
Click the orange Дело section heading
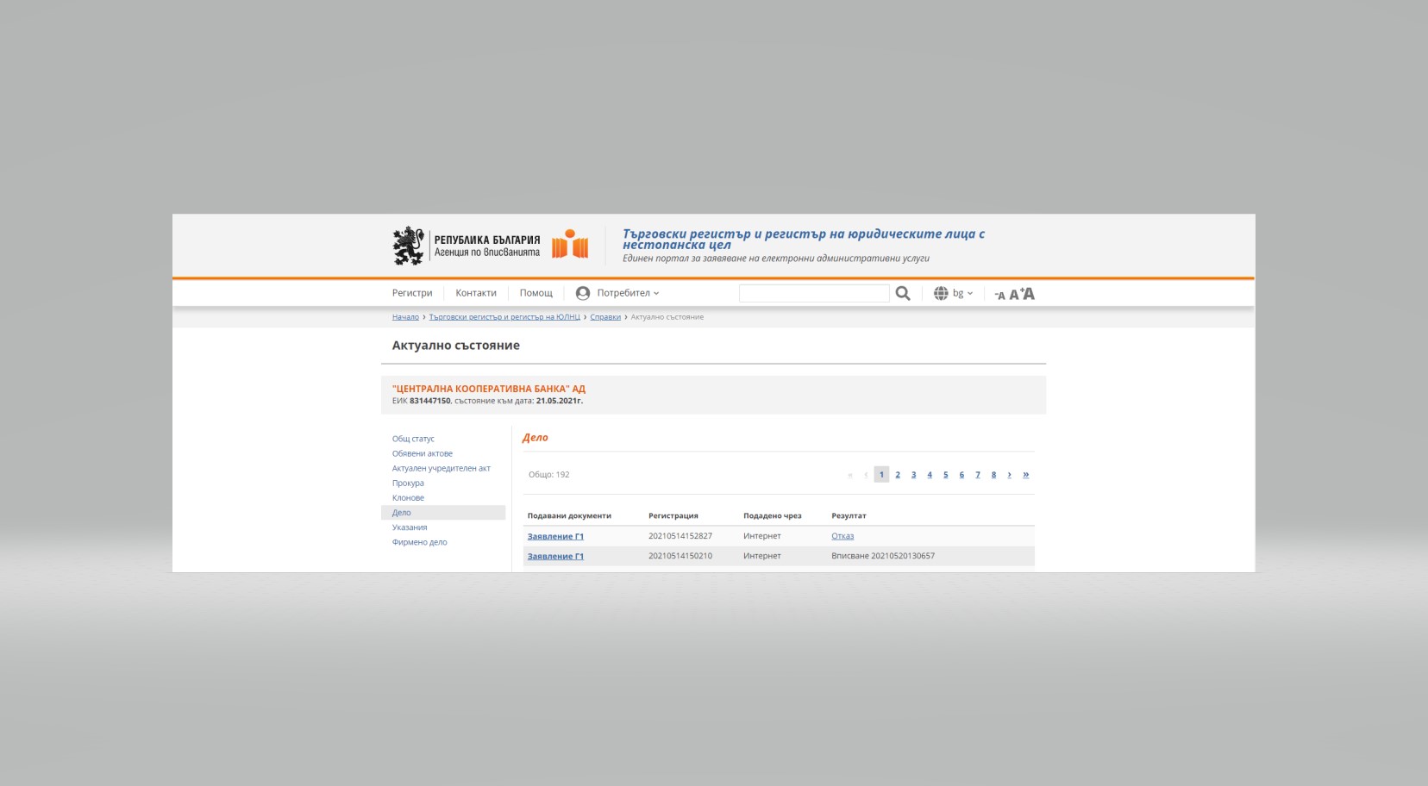pos(535,438)
